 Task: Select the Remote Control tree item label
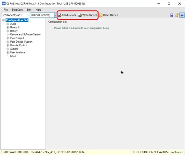18,45
